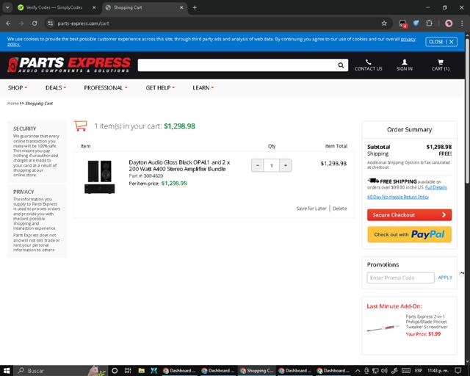Open 60 Day No-Hassle Return Policy
This screenshot has width=470, height=376.
point(398,197)
